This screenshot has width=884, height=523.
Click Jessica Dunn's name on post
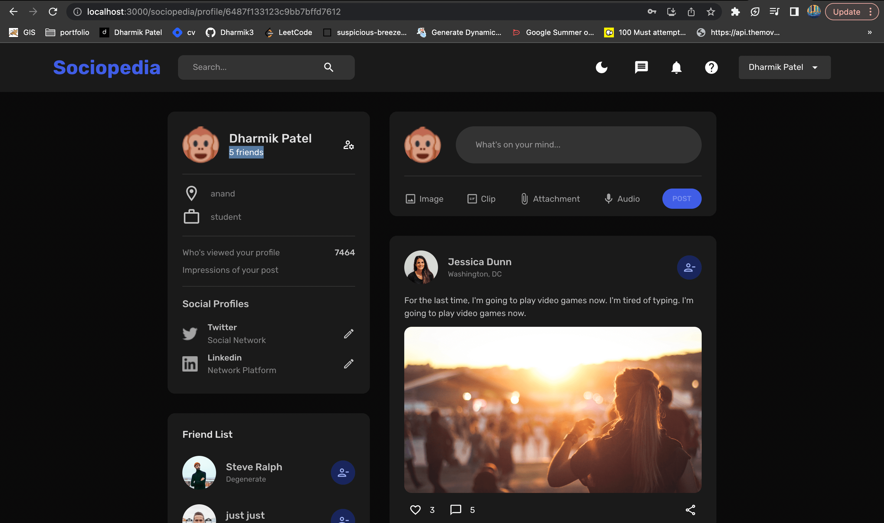tap(479, 261)
